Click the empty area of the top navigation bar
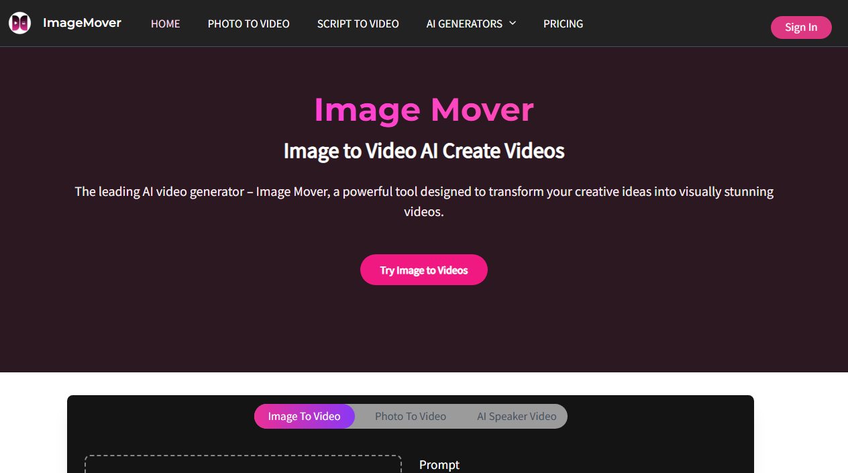 [x=678, y=23]
